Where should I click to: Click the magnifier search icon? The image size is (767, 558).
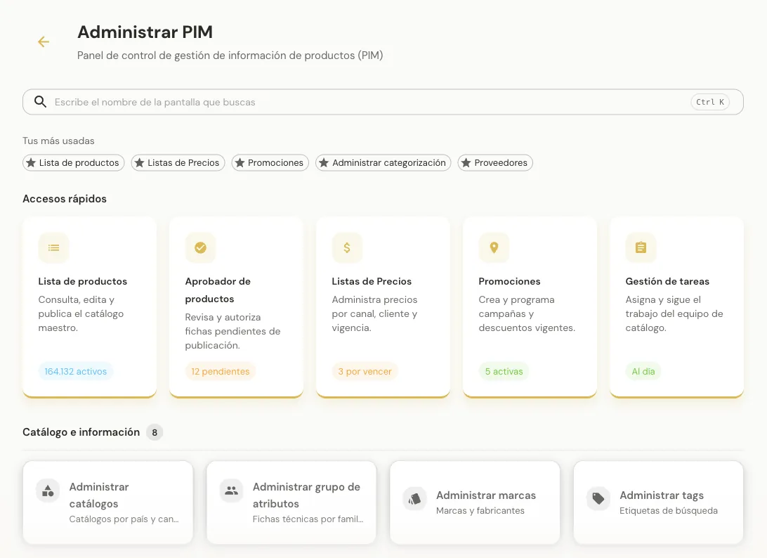pyautogui.click(x=40, y=102)
